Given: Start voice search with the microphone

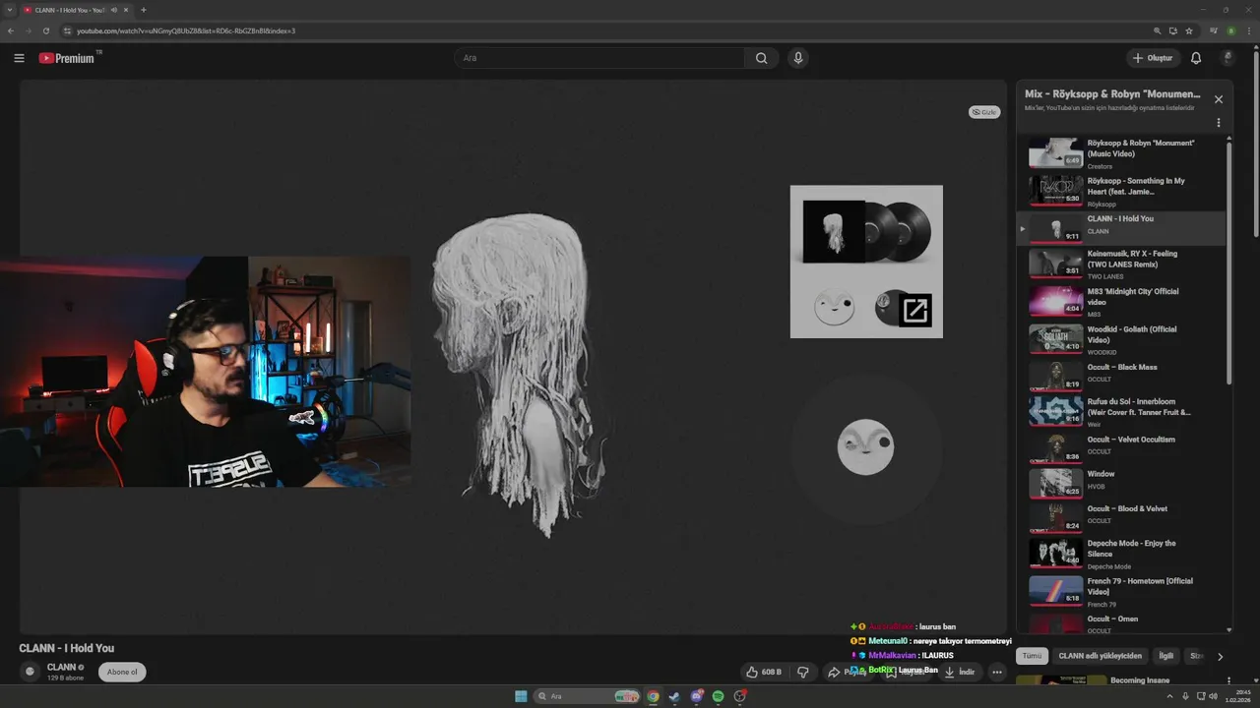Looking at the screenshot, I should (798, 58).
